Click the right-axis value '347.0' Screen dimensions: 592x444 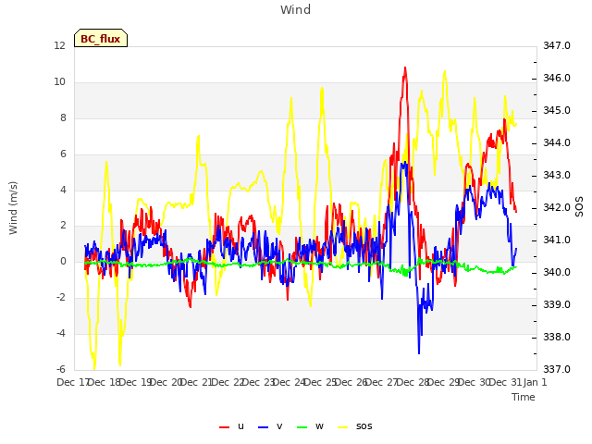pos(557,45)
